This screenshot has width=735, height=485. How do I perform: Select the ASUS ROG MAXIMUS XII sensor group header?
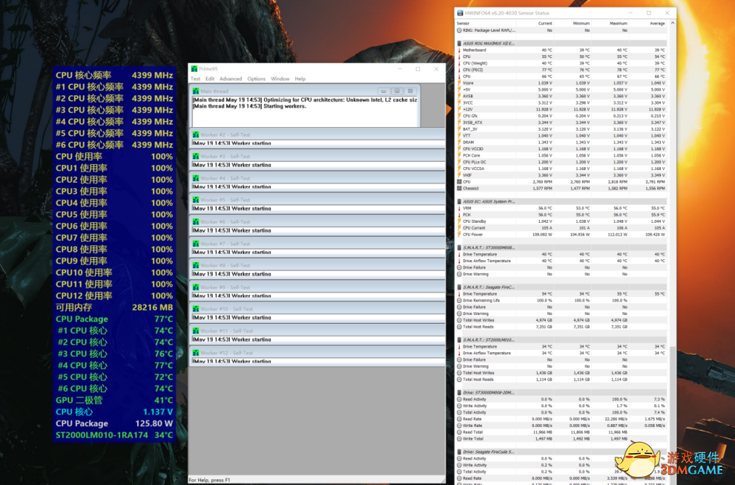[562, 44]
